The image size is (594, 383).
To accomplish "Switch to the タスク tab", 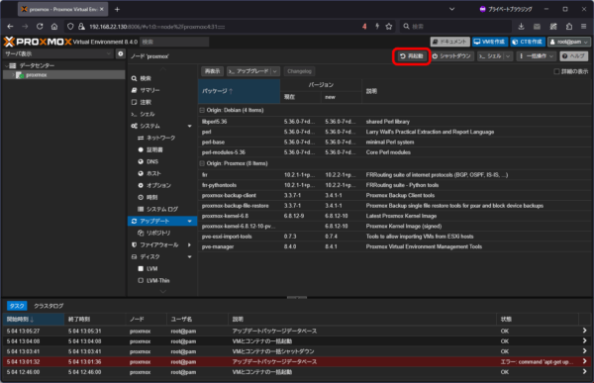I will point(17,306).
